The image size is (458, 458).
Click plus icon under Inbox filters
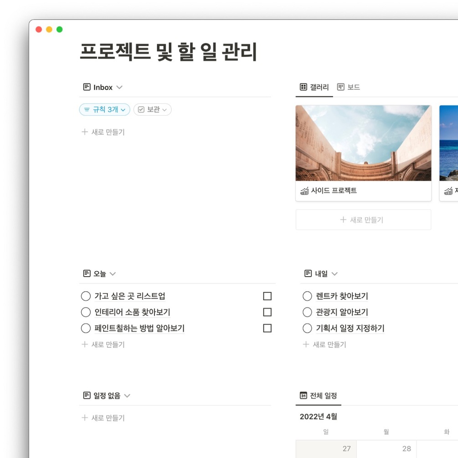point(85,132)
